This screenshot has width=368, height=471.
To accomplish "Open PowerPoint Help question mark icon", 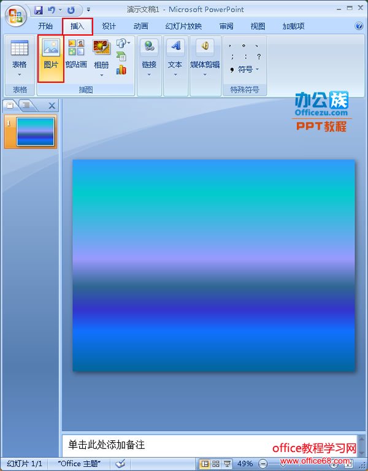I will tap(359, 26).
